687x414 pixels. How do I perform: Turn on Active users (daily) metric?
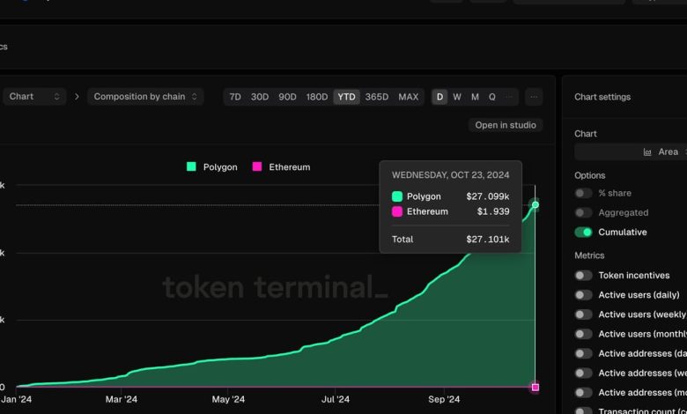(583, 295)
